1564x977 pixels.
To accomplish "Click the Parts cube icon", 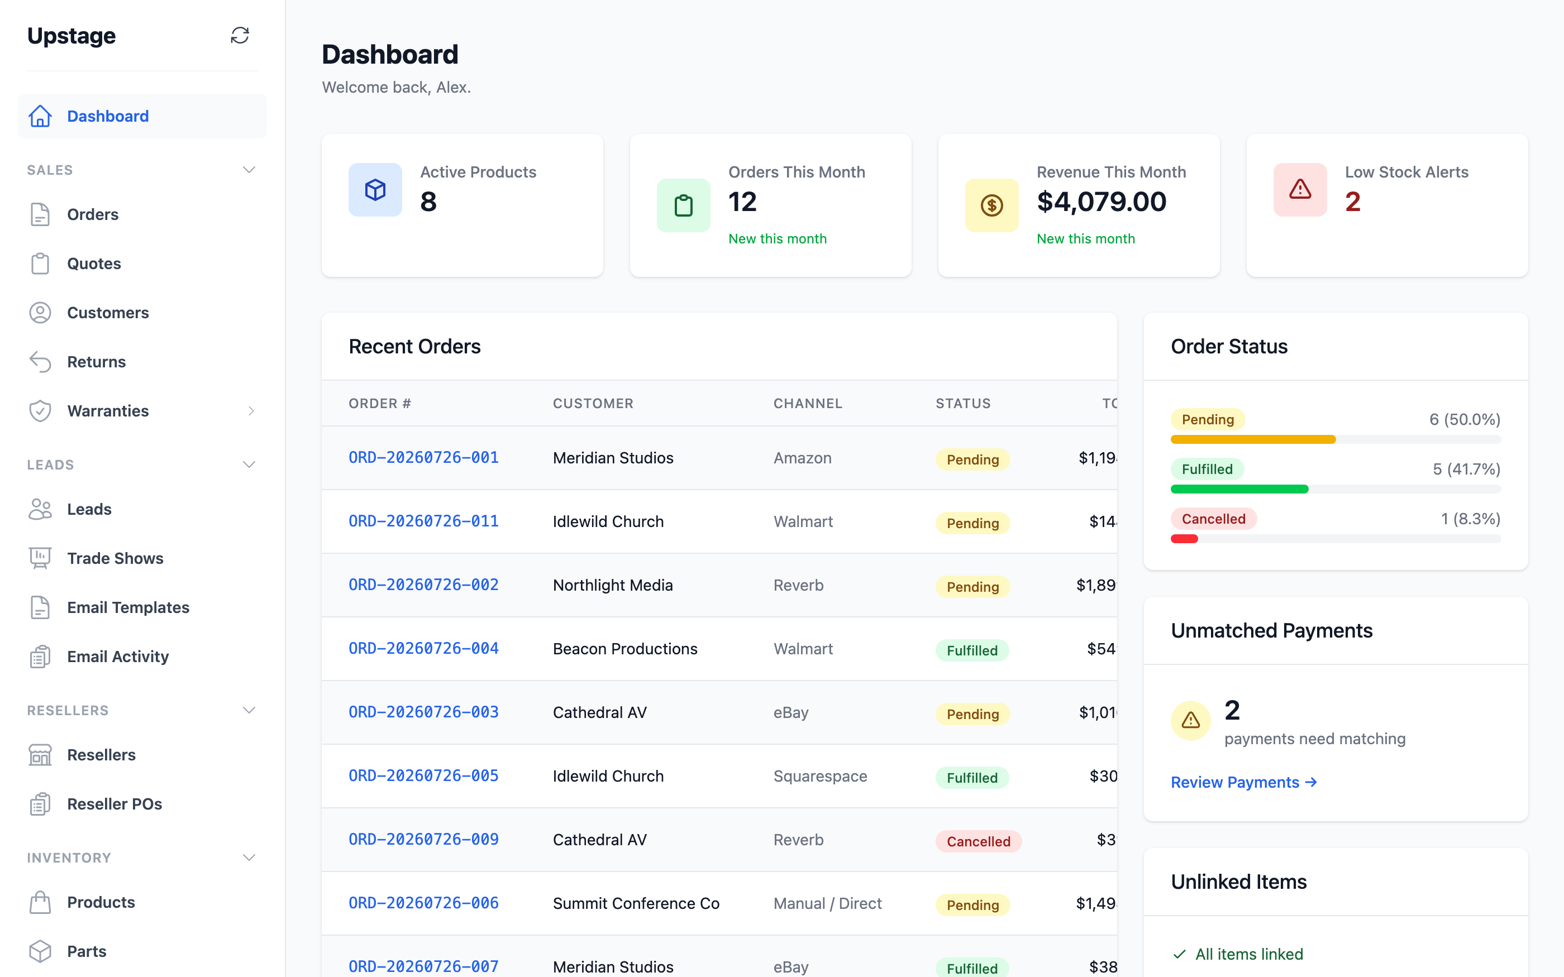I will tap(40, 951).
